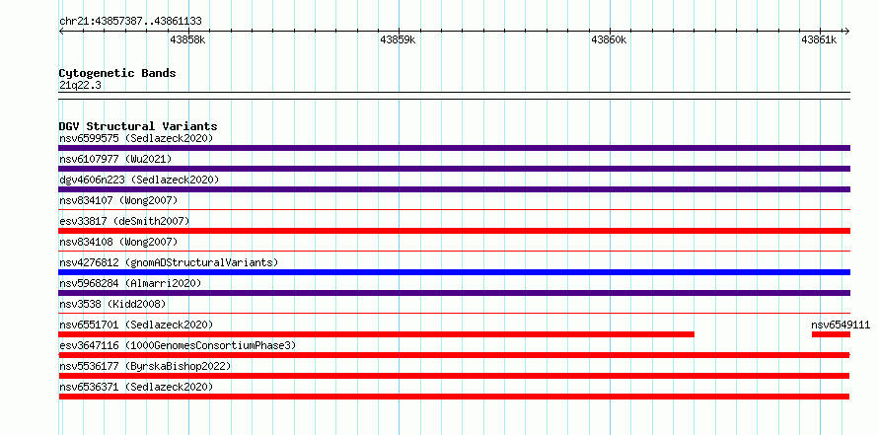Open the nsv834108 (Wong2007) variant label
This screenshot has height=435, width=878.
click(118, 242)
